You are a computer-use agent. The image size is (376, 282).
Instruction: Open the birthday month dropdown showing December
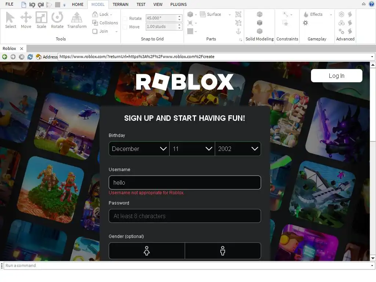click(139, 149)
